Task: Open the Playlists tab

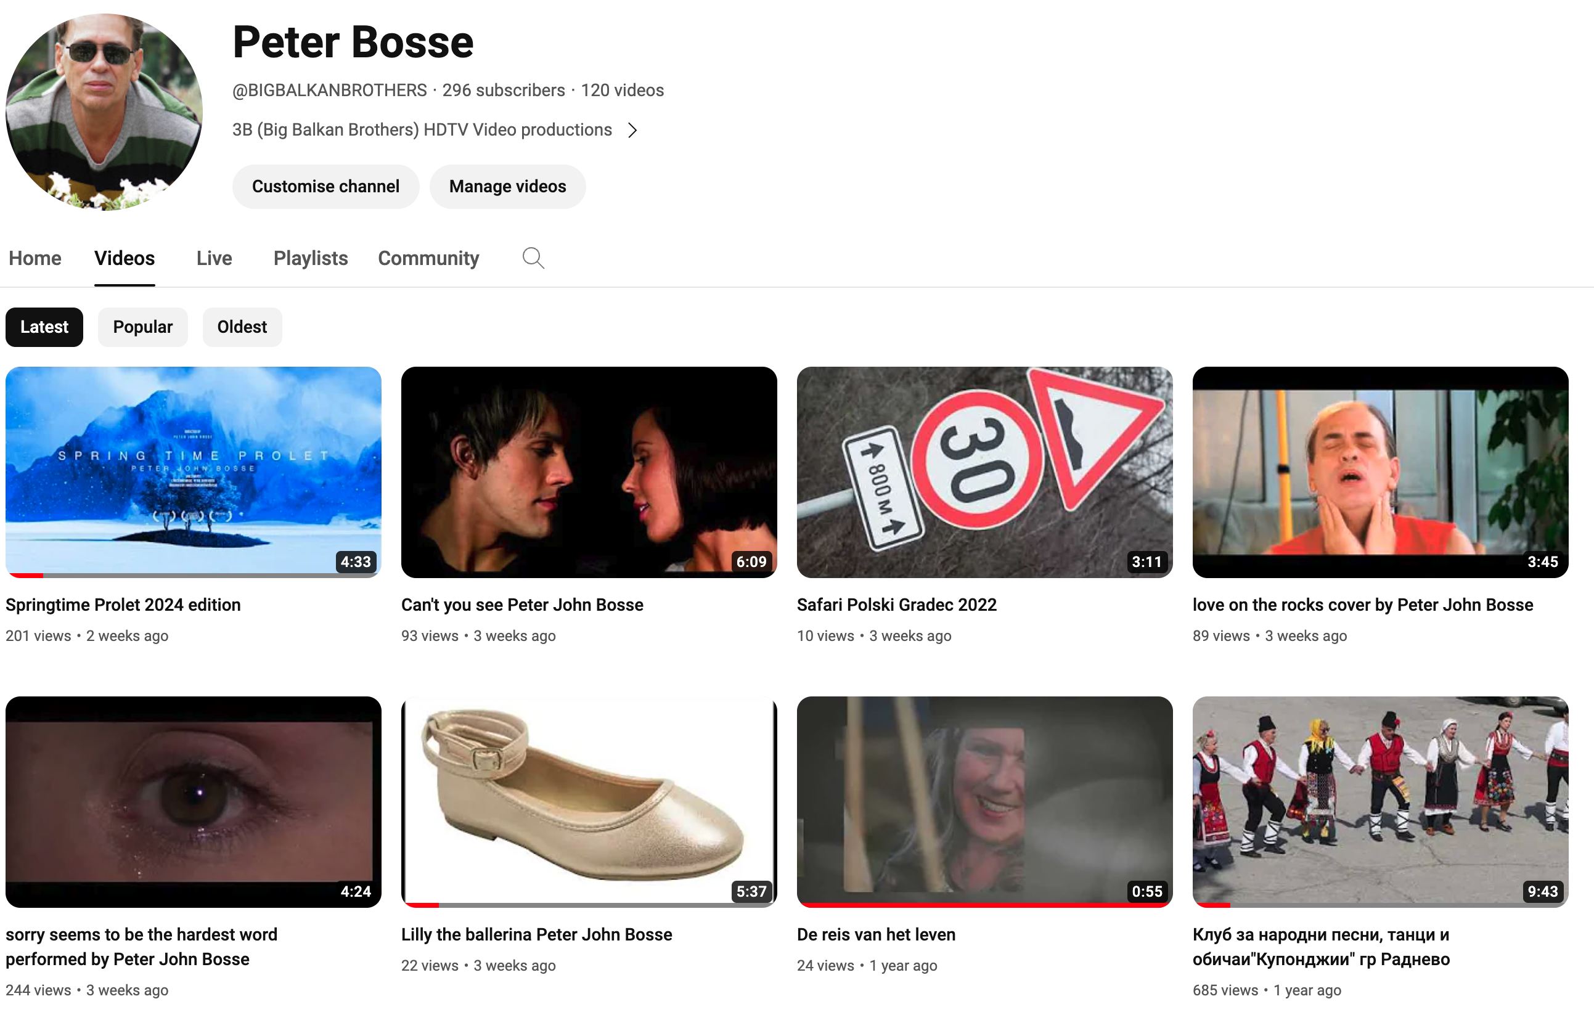Action: (311, 258)
